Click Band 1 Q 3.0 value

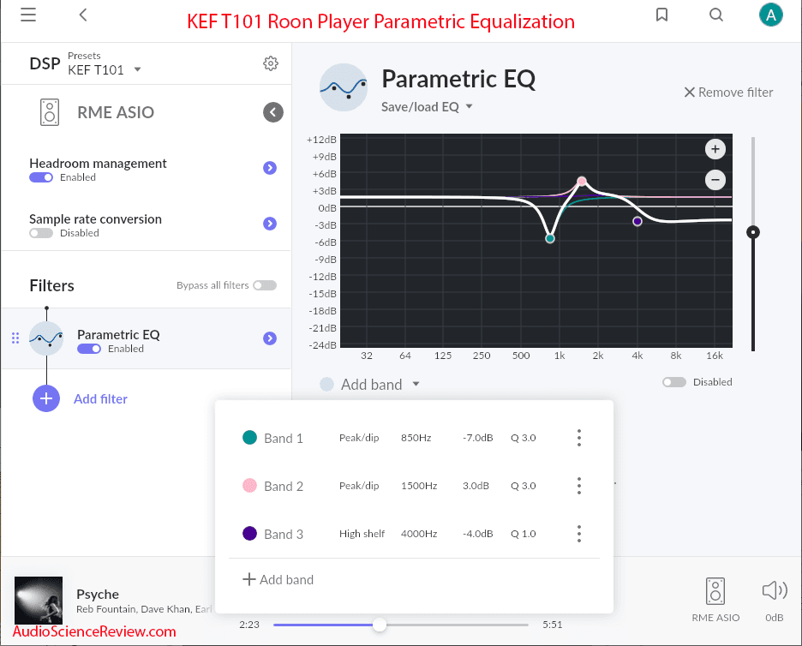pyautogui.click(x=524, y=438)
